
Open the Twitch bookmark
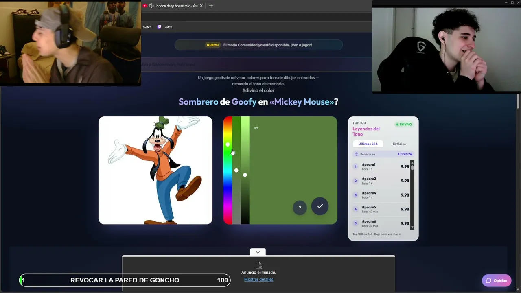click(165, 27)
